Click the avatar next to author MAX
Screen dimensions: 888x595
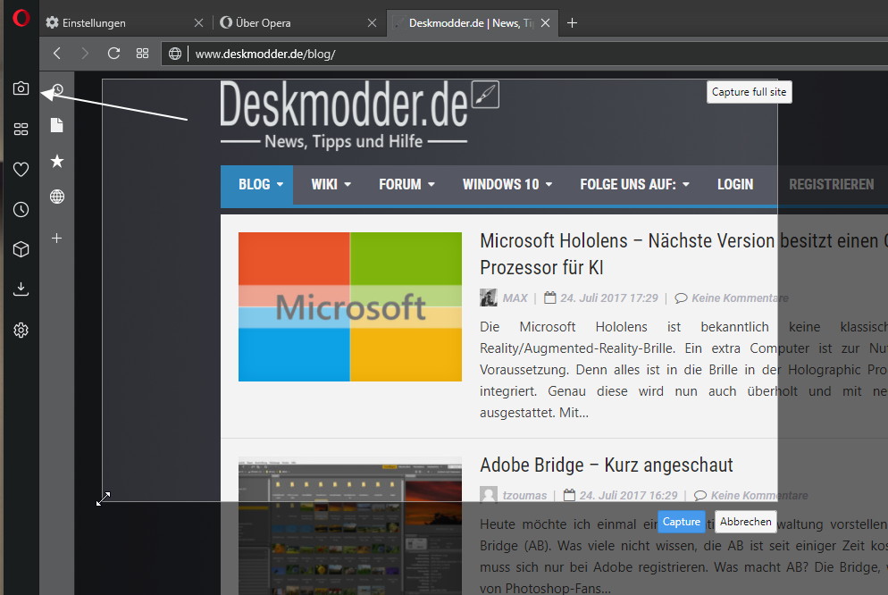488,297
